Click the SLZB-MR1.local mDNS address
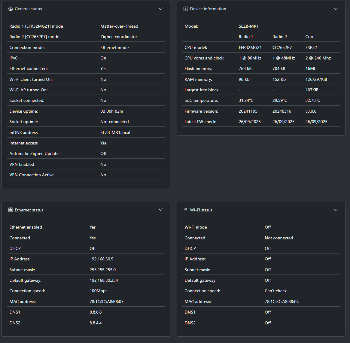 [x=115, y=132]
